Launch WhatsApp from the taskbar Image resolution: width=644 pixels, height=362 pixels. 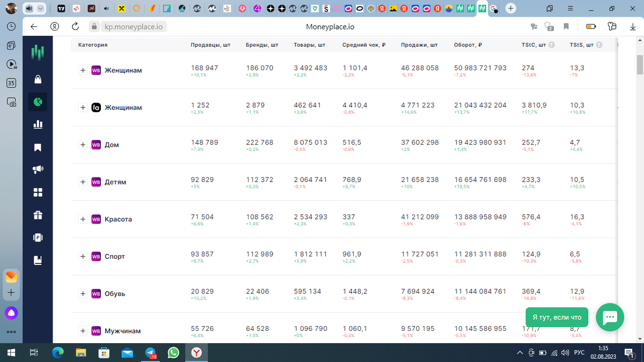point(173,352)
